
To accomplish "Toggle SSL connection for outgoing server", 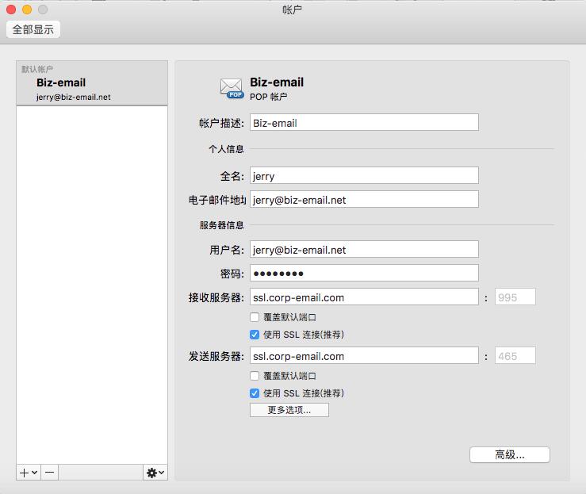I will (x=255, y=393).
